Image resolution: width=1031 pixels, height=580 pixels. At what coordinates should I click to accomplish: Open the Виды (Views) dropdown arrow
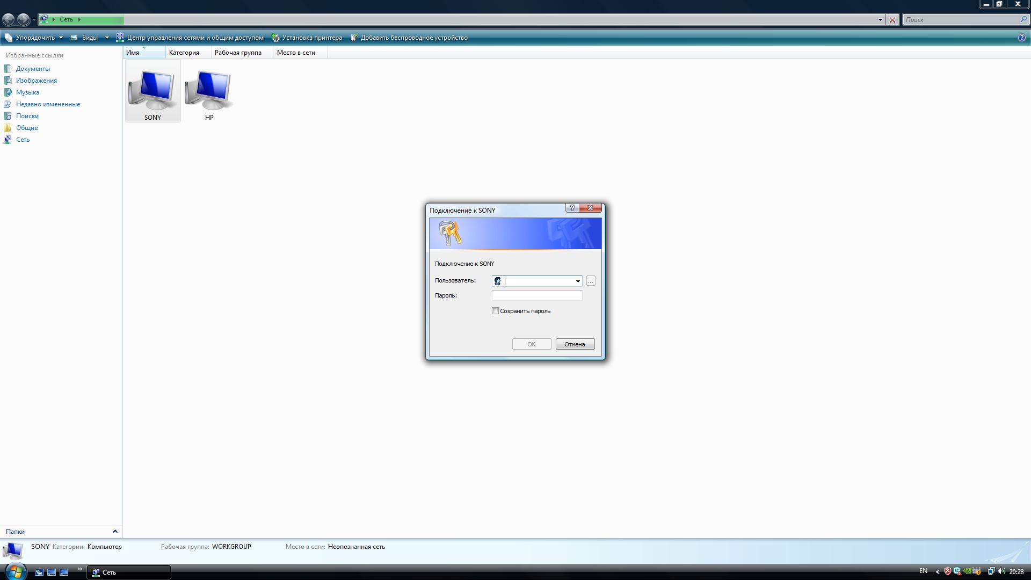107,38
